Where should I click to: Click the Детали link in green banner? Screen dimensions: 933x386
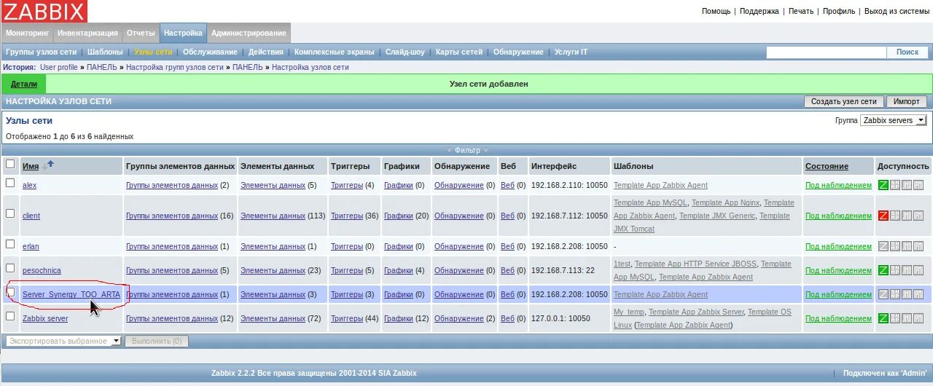tap(24, 84)
